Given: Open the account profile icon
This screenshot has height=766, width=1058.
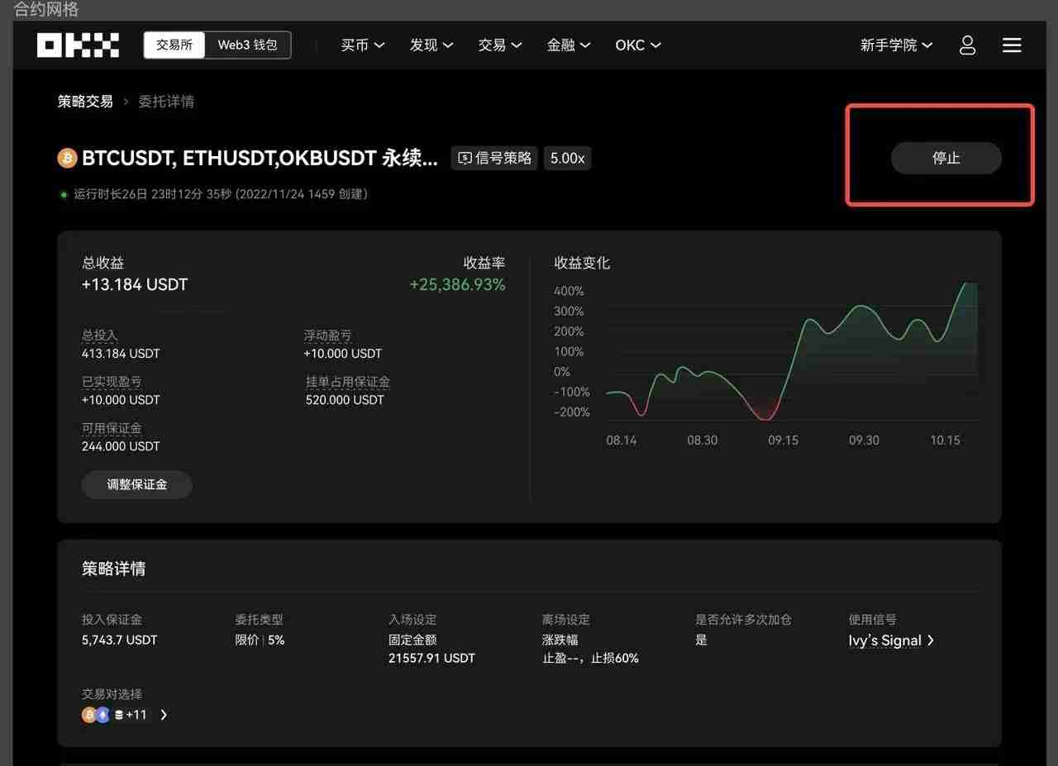Looking at the screenshot, I should click(967, 45).
